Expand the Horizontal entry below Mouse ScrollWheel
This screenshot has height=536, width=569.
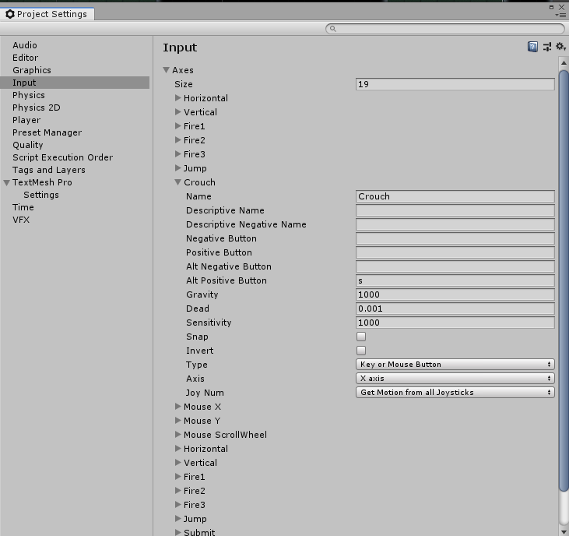pos(177,449)
